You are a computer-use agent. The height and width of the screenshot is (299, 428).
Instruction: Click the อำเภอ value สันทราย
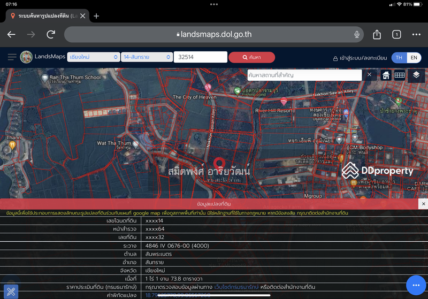[155, 262]
